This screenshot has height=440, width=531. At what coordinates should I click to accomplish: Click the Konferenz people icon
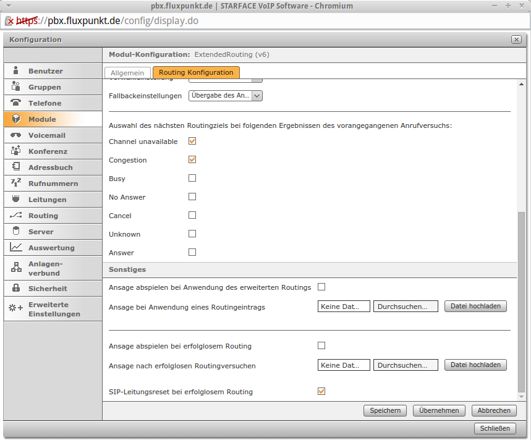pyautogui.click(x=15, y=150)
